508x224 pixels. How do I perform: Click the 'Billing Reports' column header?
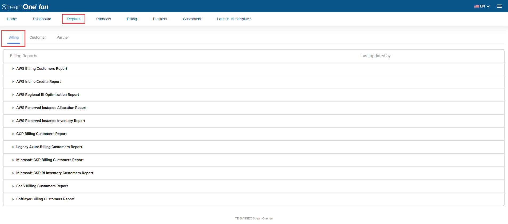(x=23, y=56)
